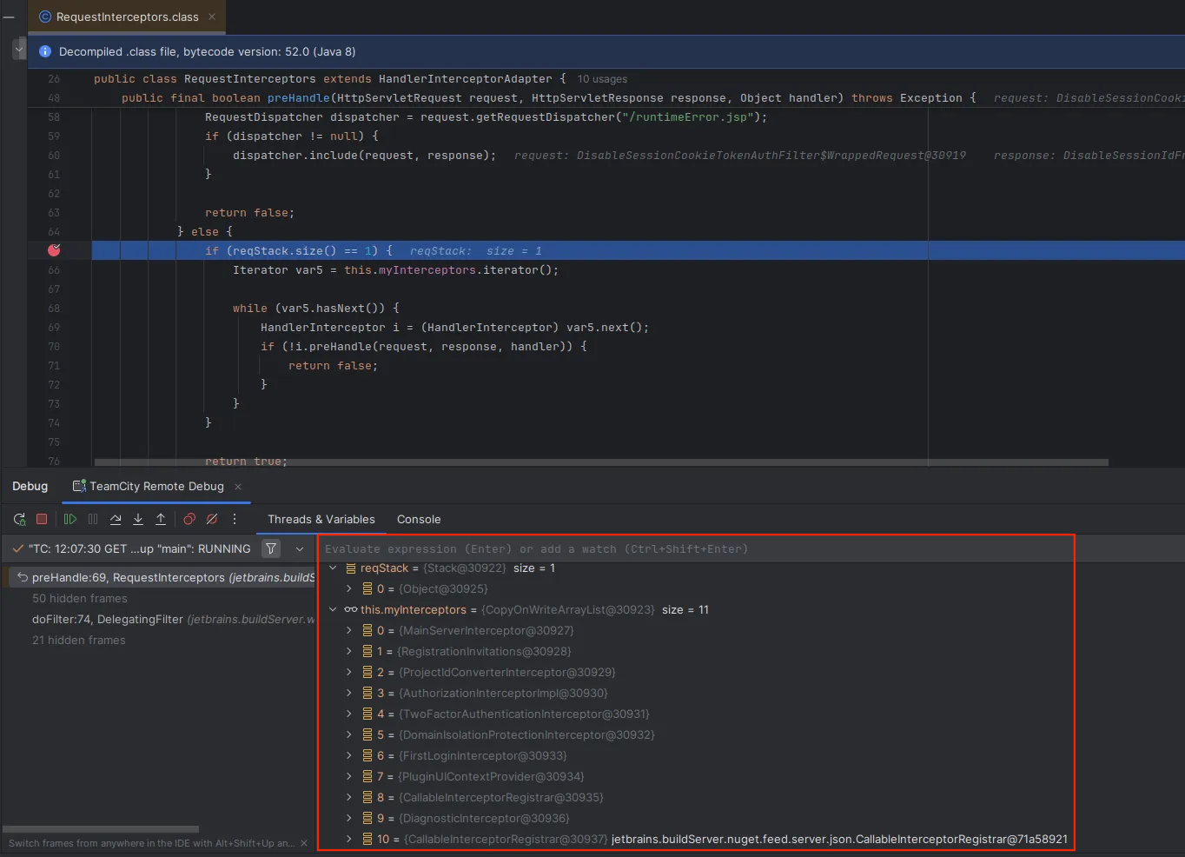This screenshot has width=1185, height=857.
Task: Close the RequestInterceptors.class editor tab
Action: (212, 17)
